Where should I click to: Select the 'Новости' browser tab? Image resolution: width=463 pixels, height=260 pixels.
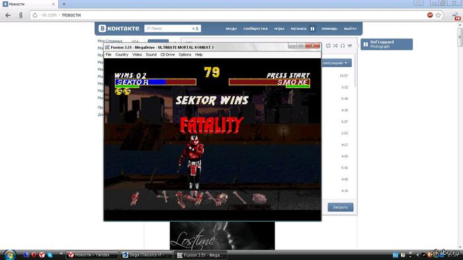pyautogui.click(x=28, y=4)
